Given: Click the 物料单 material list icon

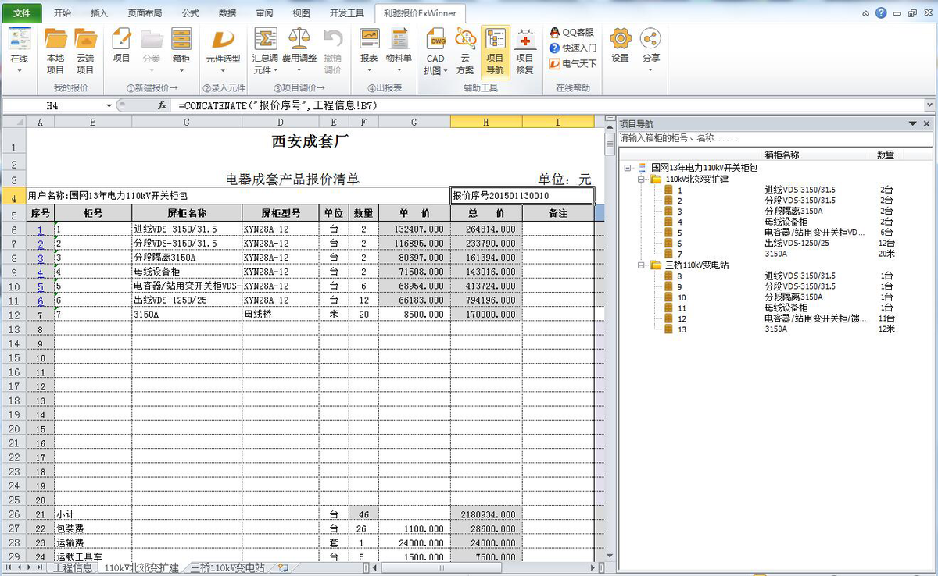Looking at the screenshot, I should tap(399, 49).
